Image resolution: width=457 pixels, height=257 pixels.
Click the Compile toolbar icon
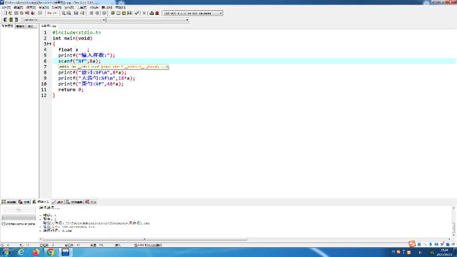pos(113,13)
